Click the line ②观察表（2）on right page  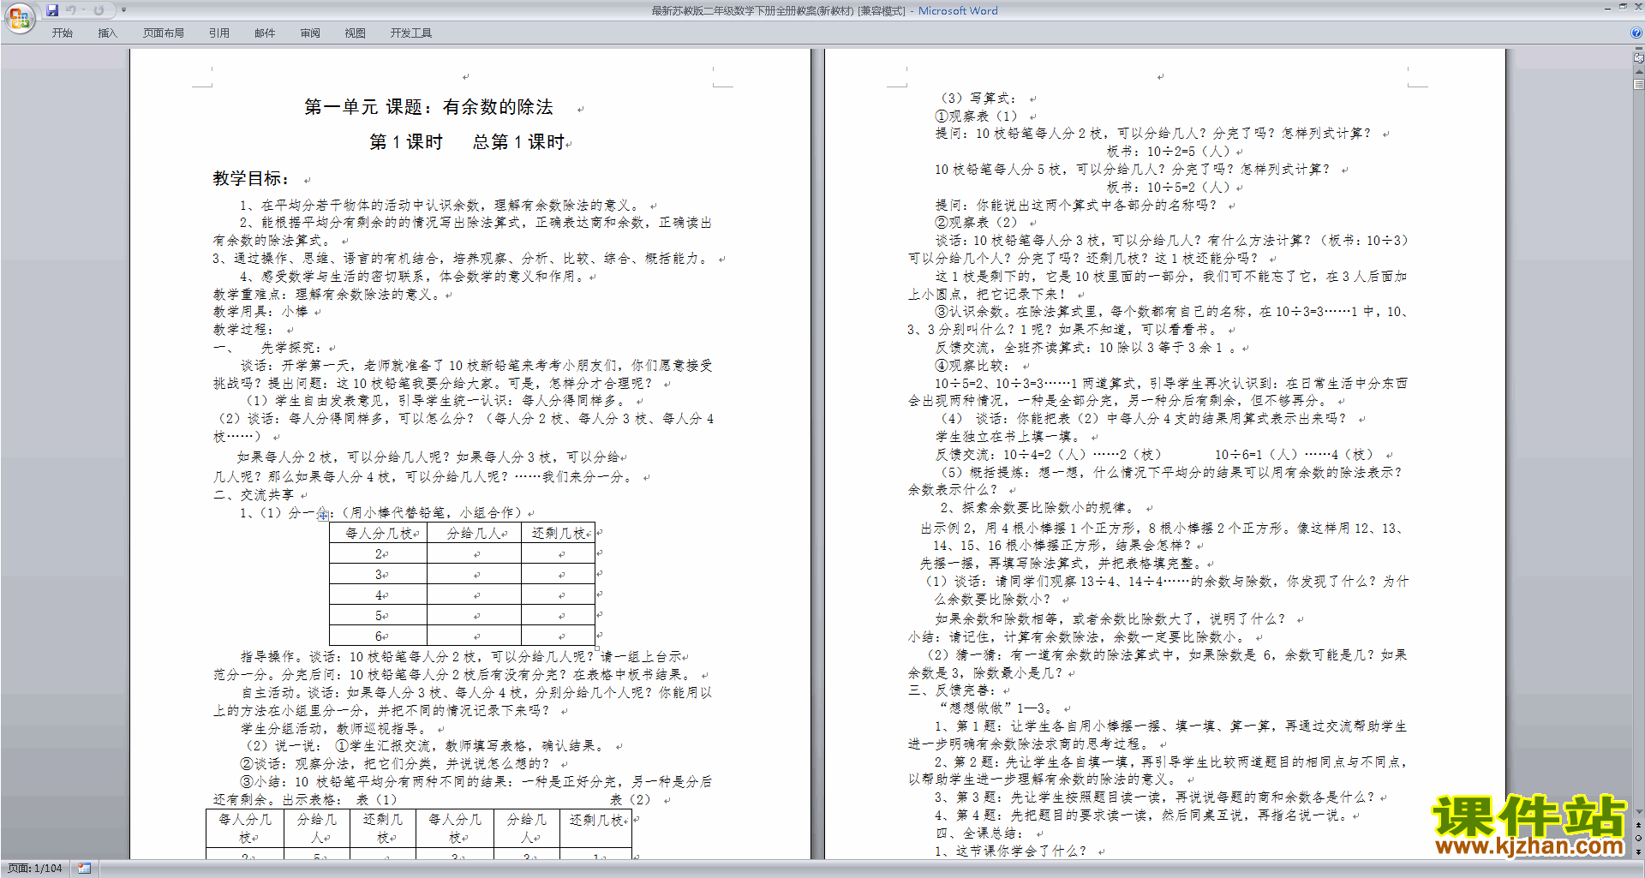[x=976, y=223]
